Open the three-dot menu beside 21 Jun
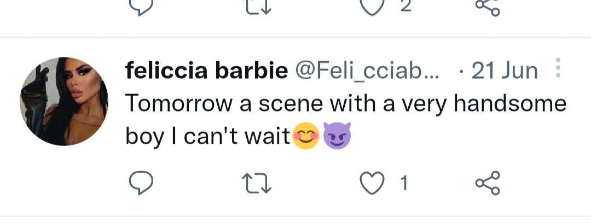Image resolution: width=591 pixels, height=223 pixels. pyautogui.click(x=558, y=70)
